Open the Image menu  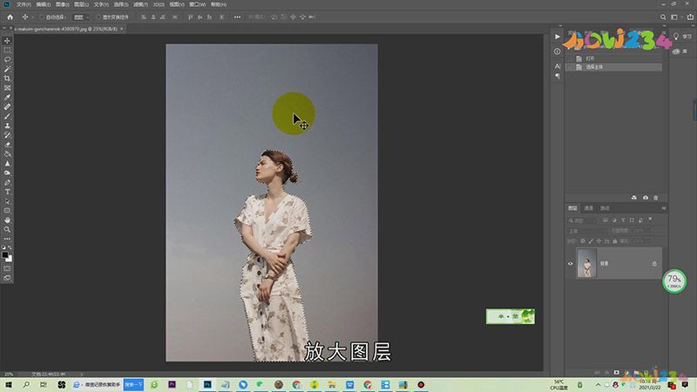point(62,4)
